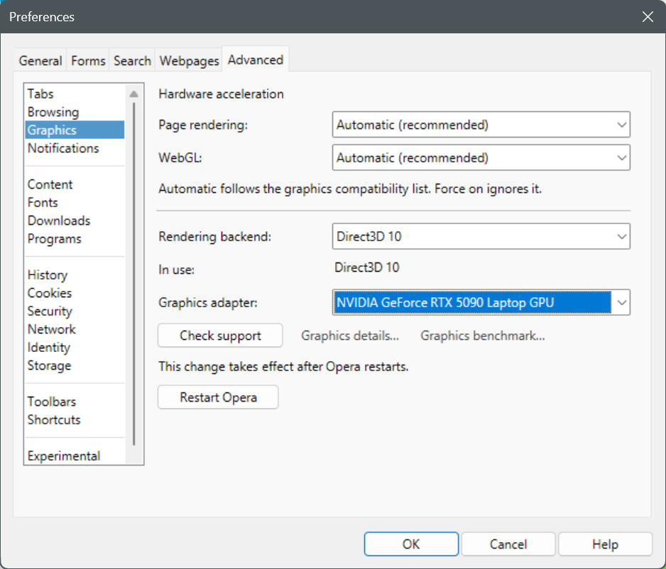Open the Downloads settings section
666x569 pixels.
pos(75,221)
